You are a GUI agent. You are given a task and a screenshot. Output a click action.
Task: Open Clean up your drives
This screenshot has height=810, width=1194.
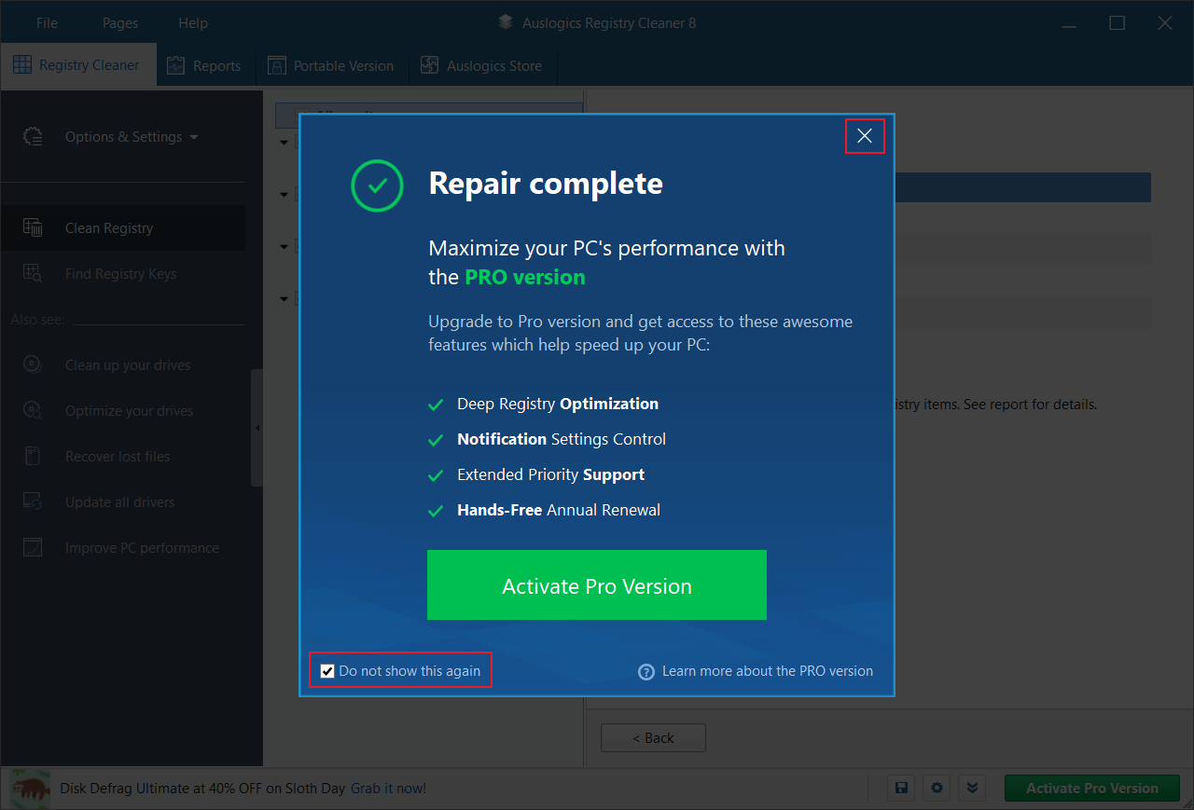(x=123, y=365)
